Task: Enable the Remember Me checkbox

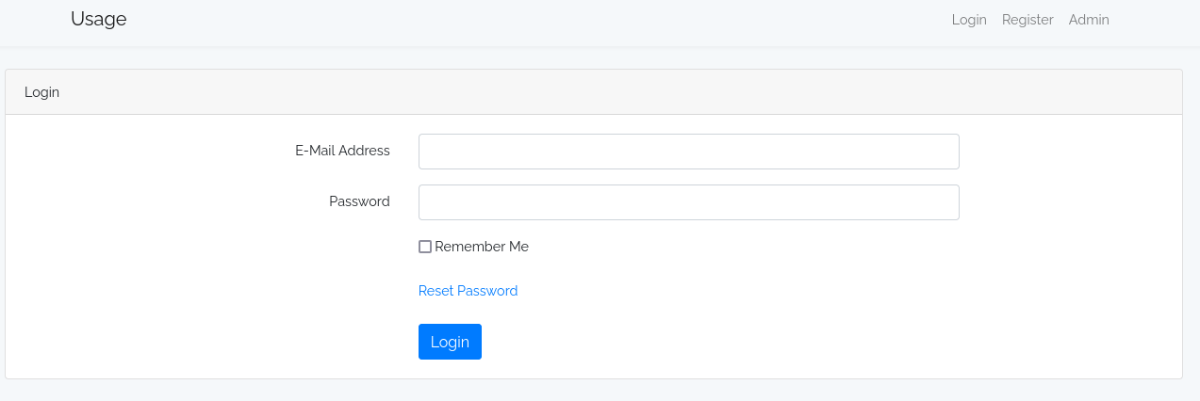Action: click(425, 247)
